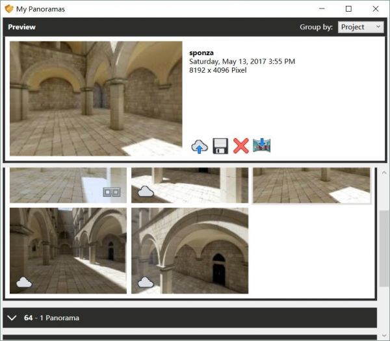Select the corridor hallway panorama thumbnail
Viewport: 390px width, 341px height.
click(x=68, y=251)
